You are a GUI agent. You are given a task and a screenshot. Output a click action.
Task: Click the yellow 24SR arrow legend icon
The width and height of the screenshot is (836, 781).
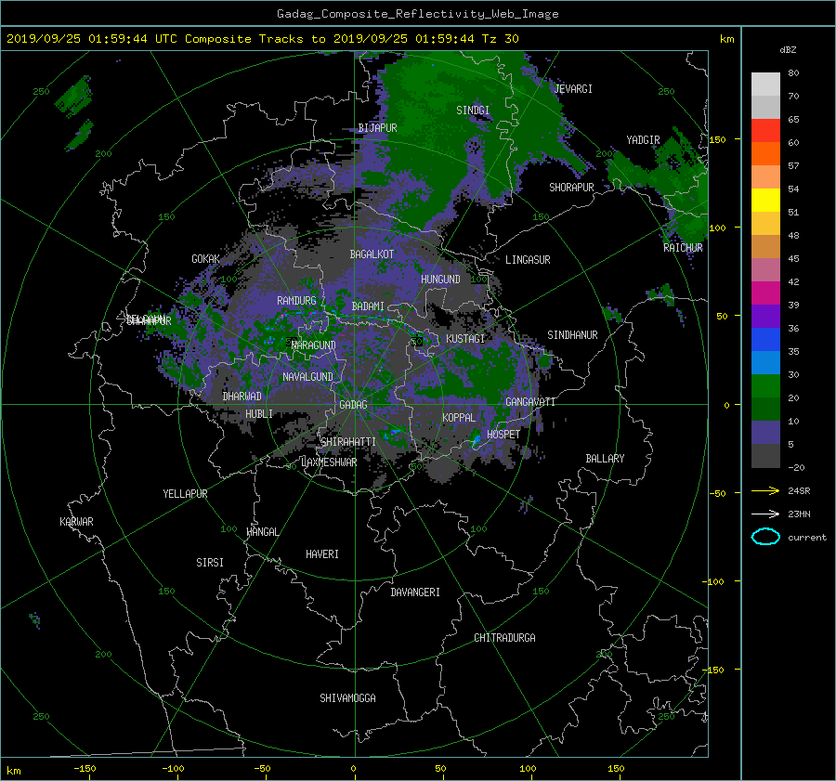point(765,490)
